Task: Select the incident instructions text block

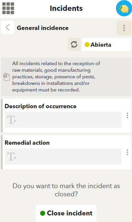Action: pyautogui.click(x=56, y=77)
